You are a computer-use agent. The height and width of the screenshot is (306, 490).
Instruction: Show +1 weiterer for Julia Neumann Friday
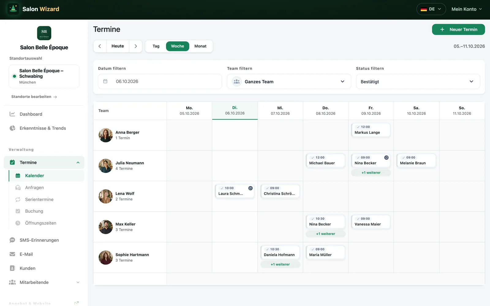(x=371, y=173)
